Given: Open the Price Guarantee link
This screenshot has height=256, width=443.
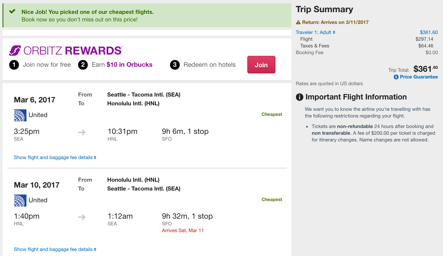Looking at the screenshot, I should tap(419, 77).
